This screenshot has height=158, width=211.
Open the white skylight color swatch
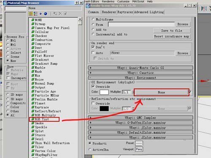[x=104, y=92]
